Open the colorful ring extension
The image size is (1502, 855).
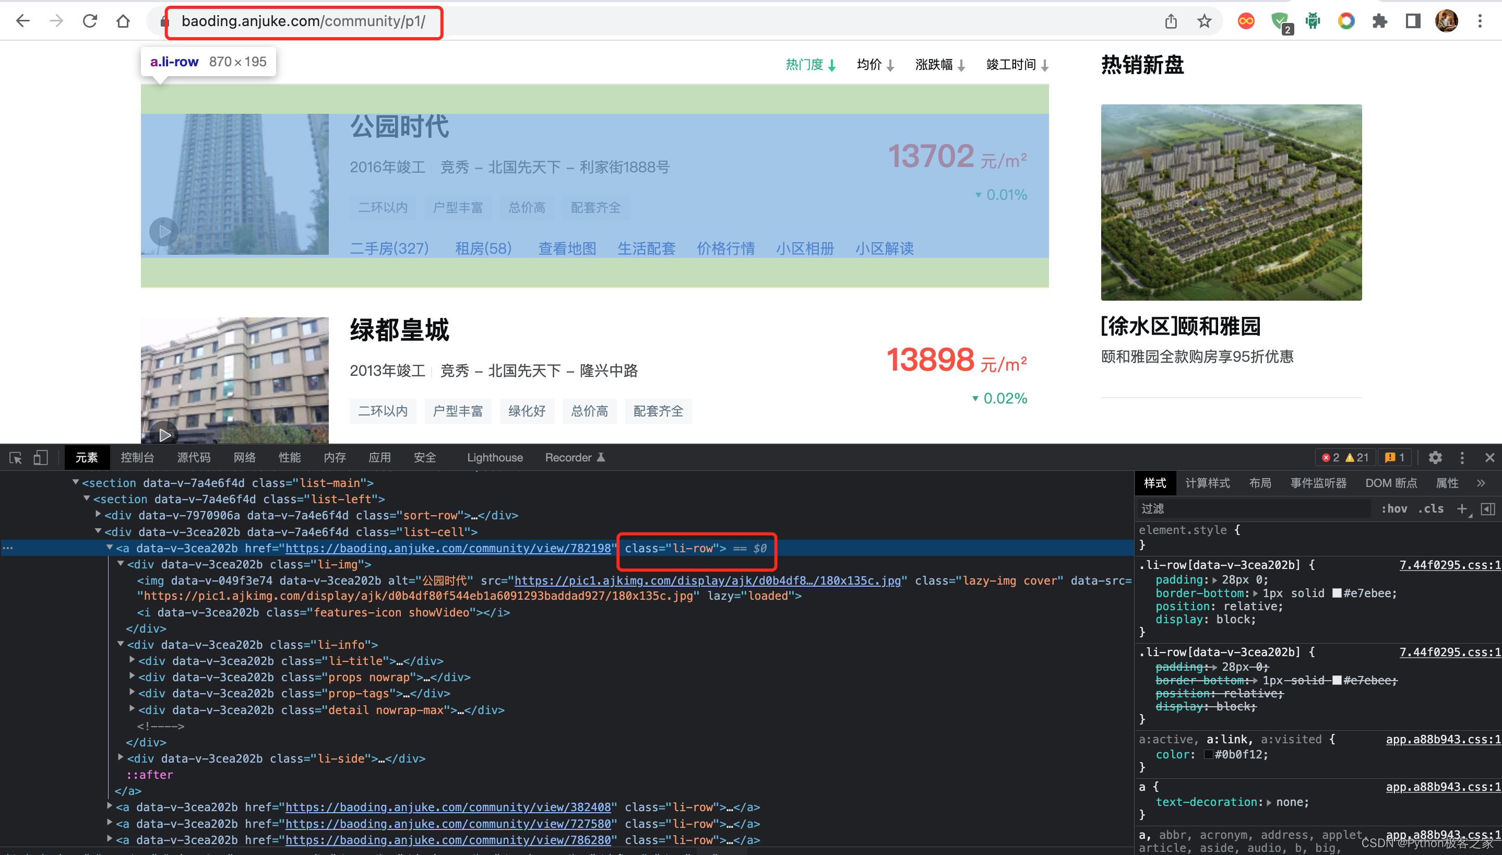tap(1346, 22)
